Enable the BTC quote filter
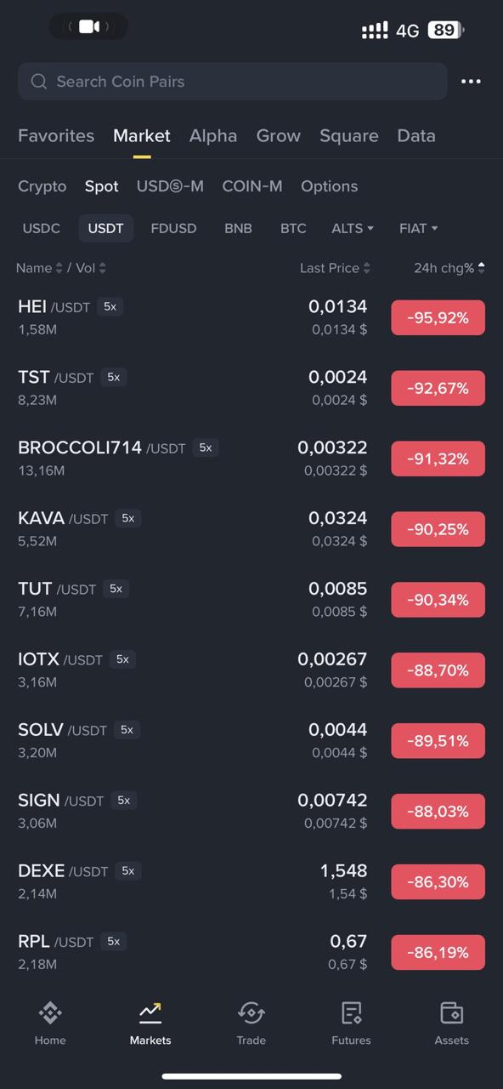 [293, 228]
